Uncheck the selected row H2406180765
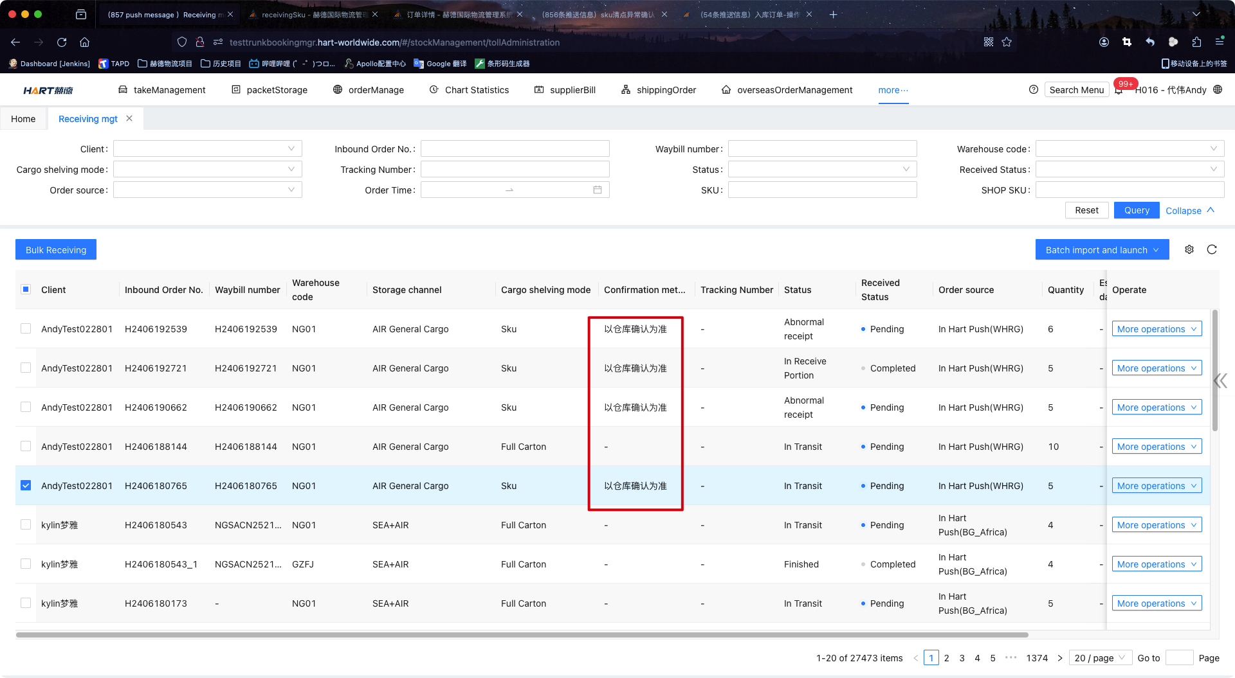The image size is (1235, 678). [26, 485]
